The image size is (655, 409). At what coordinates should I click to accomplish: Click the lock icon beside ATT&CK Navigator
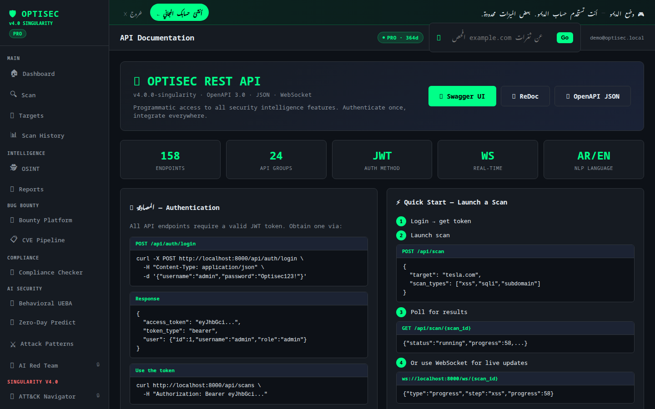(x=98, y=395)
